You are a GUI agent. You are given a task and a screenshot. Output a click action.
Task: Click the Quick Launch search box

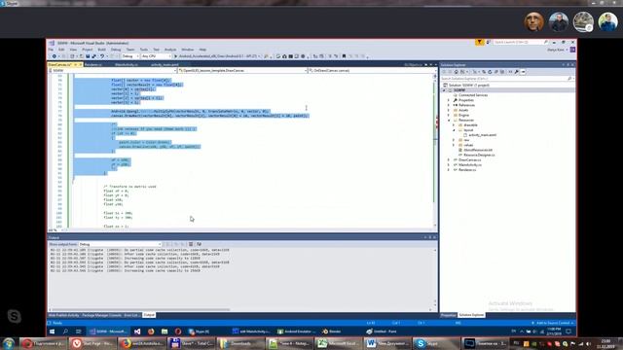(520, 42)
